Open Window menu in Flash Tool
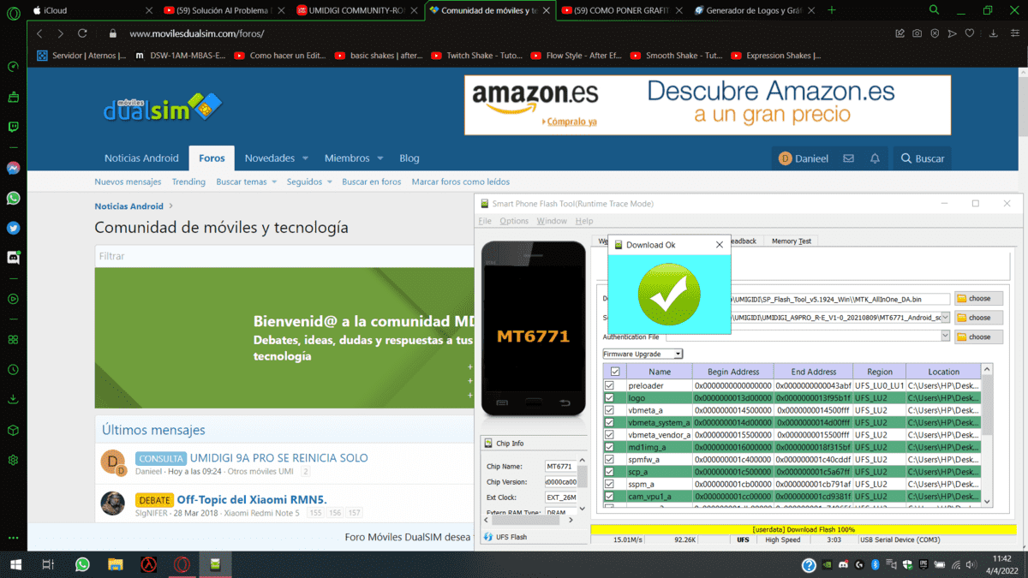This screenshot has height=578, width=1028. point(552,221)
